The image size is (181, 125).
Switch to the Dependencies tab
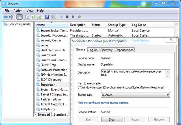tap(124, 50)
